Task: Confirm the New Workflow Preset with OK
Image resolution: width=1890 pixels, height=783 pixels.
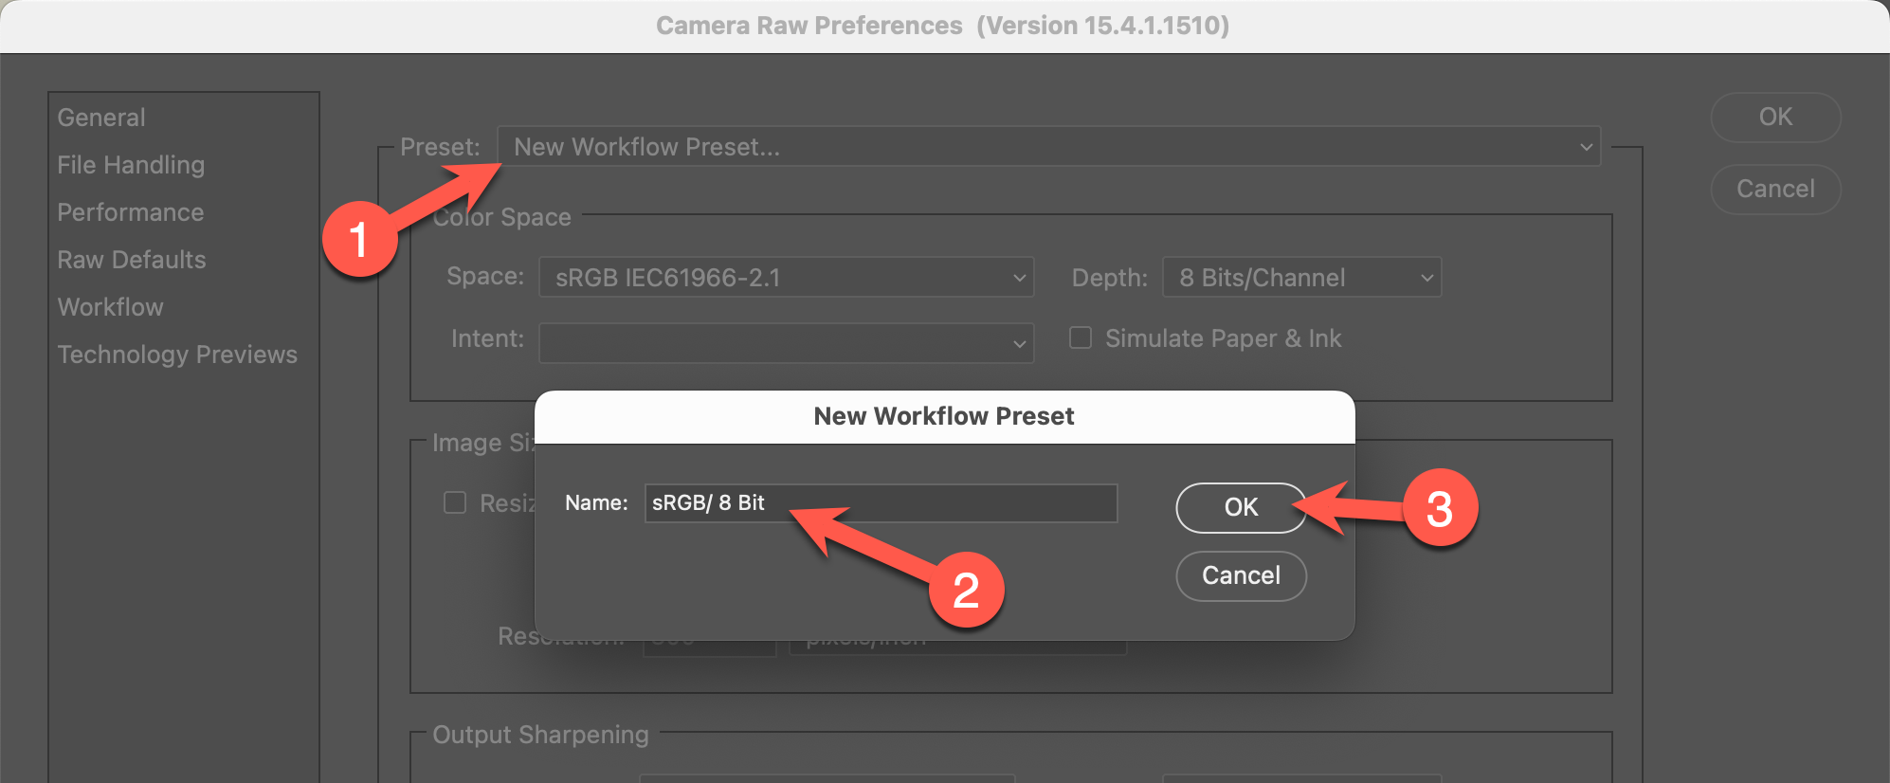Action: coord(1241,507)
